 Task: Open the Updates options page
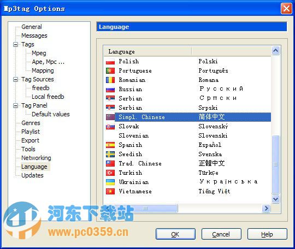tap(32, 175)
